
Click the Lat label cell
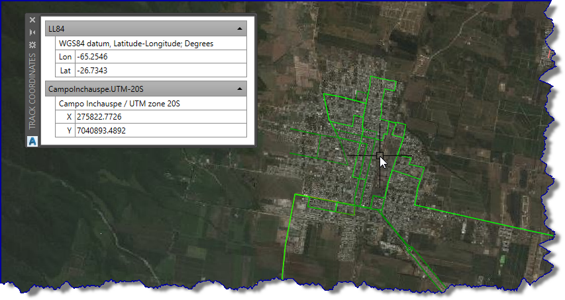(x=65, y=71)
